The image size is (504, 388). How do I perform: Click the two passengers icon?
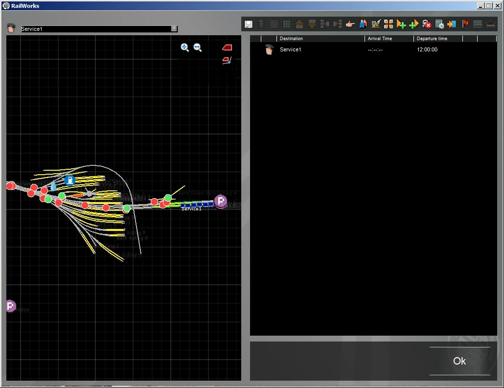click(363, 24)
